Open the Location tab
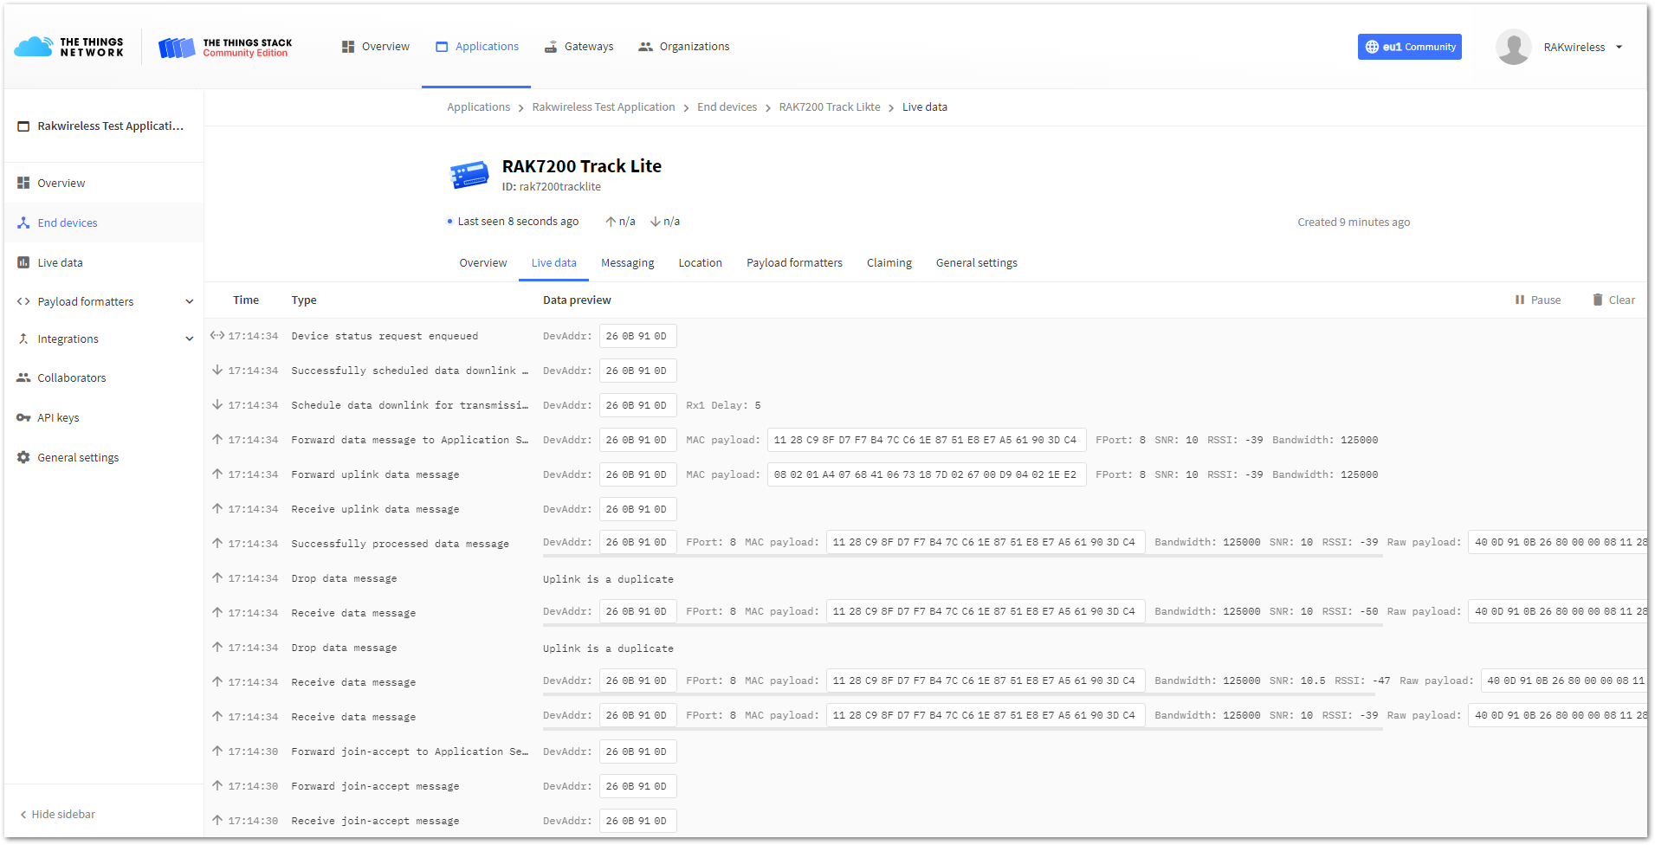 coord(700,263)
